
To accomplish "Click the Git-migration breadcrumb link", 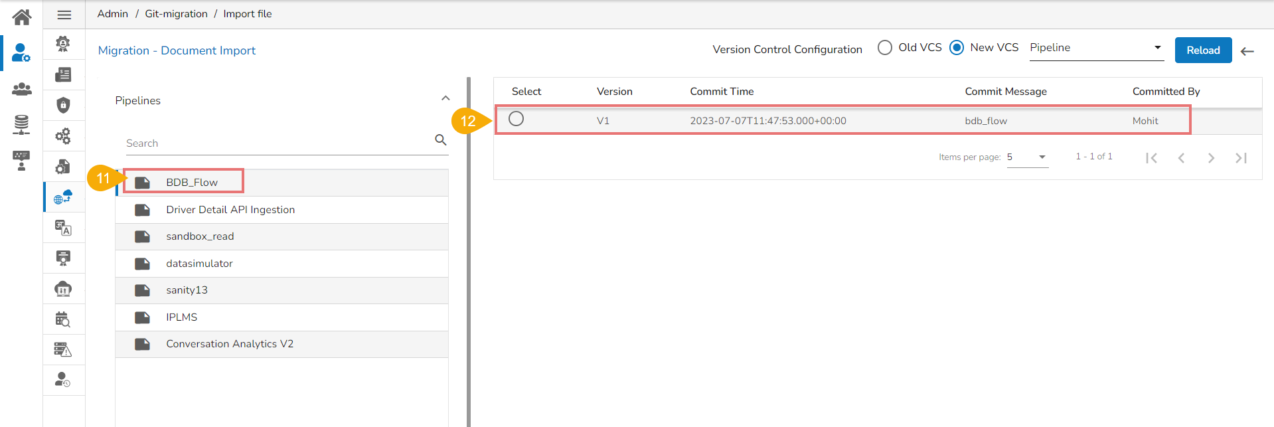I will (x=176, y=14).
